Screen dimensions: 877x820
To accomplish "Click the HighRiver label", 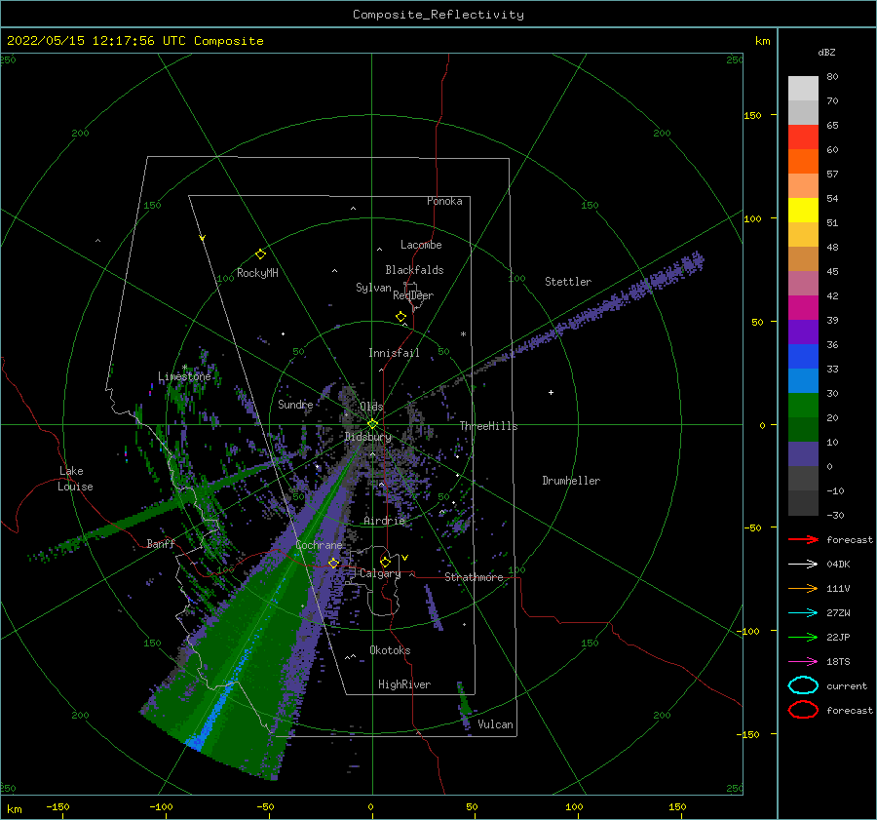I will (x=404, y=684).
